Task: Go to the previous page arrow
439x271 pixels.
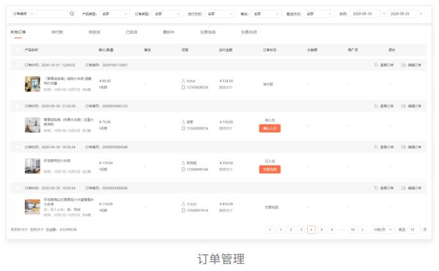Action: [269, 229]
